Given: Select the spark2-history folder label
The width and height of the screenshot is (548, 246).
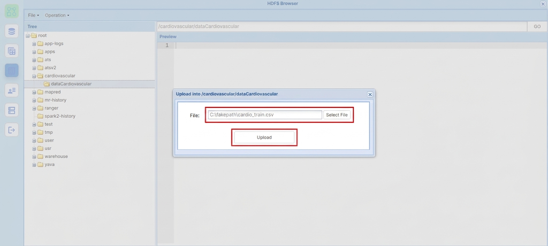Looking at the screenshot, I should pyautogui.click(x=60, y=116).
